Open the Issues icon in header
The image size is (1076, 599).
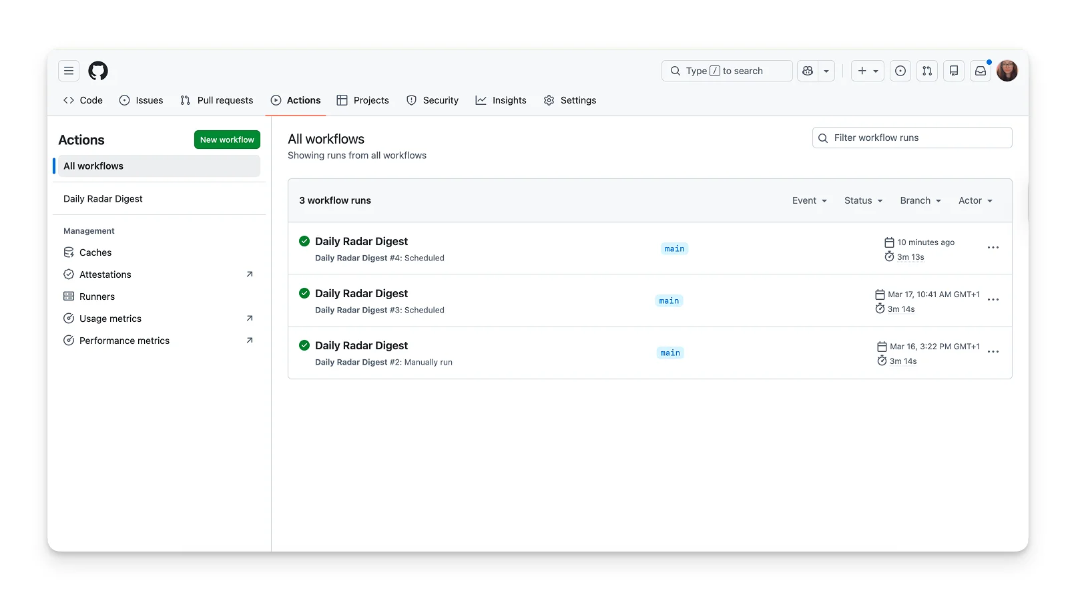pos(900,71)
